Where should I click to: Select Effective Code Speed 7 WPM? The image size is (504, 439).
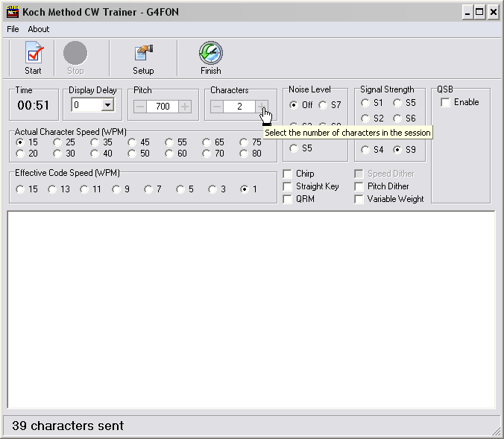coord(148,189)
